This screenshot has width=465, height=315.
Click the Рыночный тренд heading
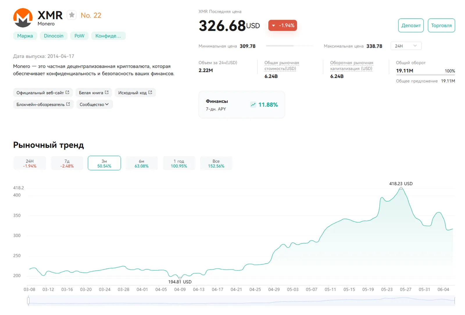pos(49,145)
